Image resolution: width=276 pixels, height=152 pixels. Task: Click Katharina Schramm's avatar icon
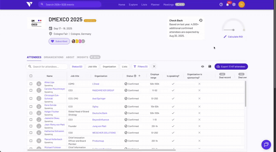(39, 133)
